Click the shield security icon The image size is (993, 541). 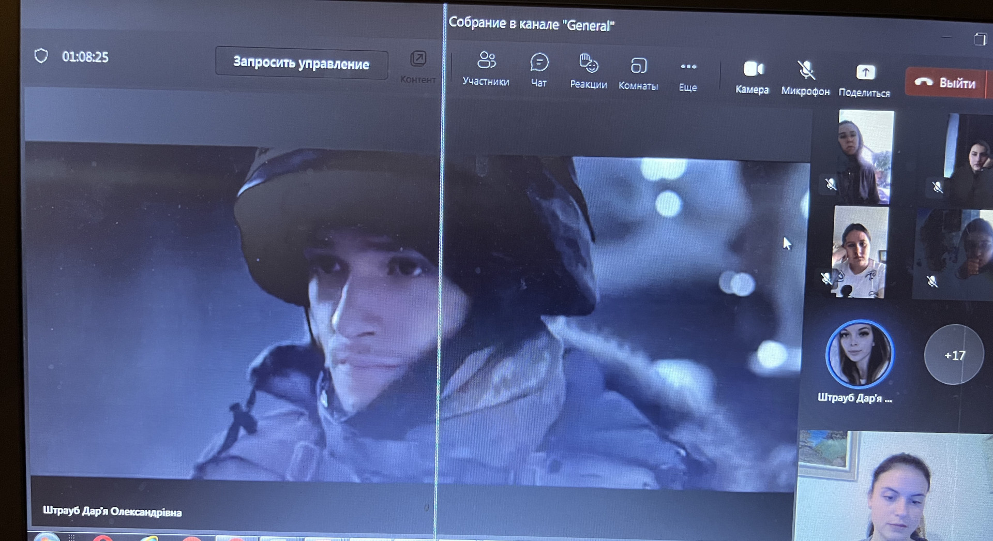(41, 55)
